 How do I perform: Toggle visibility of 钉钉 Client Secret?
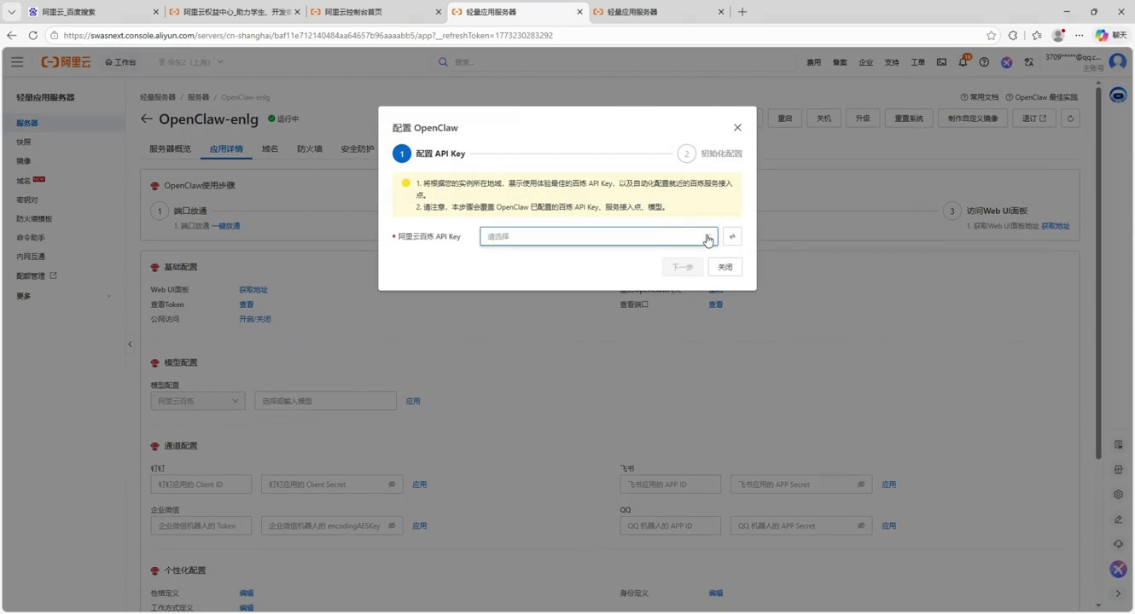click(392, 484)
